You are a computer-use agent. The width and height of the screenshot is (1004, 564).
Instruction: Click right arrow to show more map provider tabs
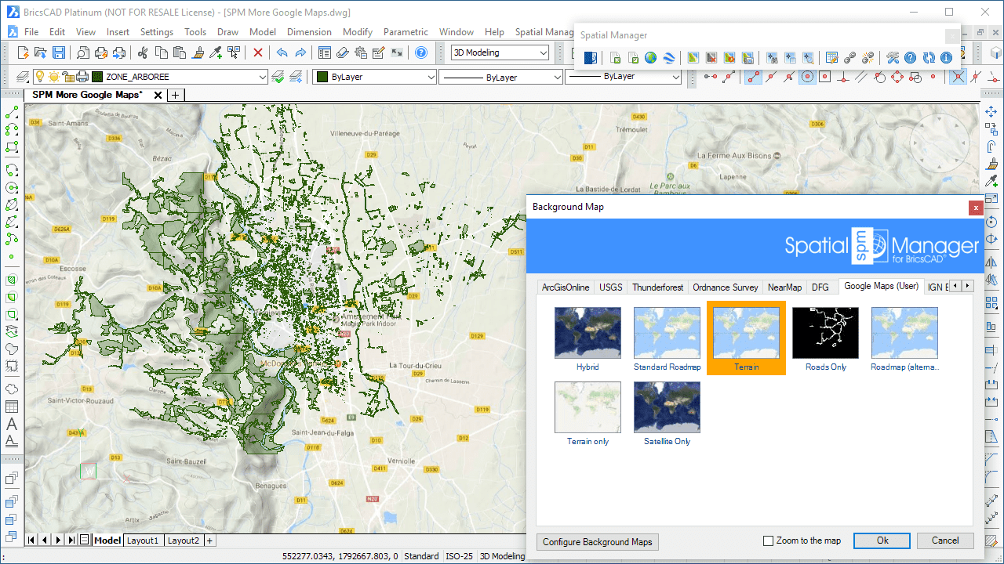[x=968, y=287]
